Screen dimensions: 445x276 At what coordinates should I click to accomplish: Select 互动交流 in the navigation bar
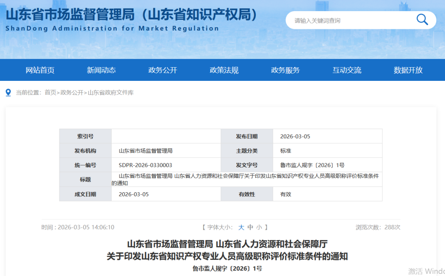point(347,70)
